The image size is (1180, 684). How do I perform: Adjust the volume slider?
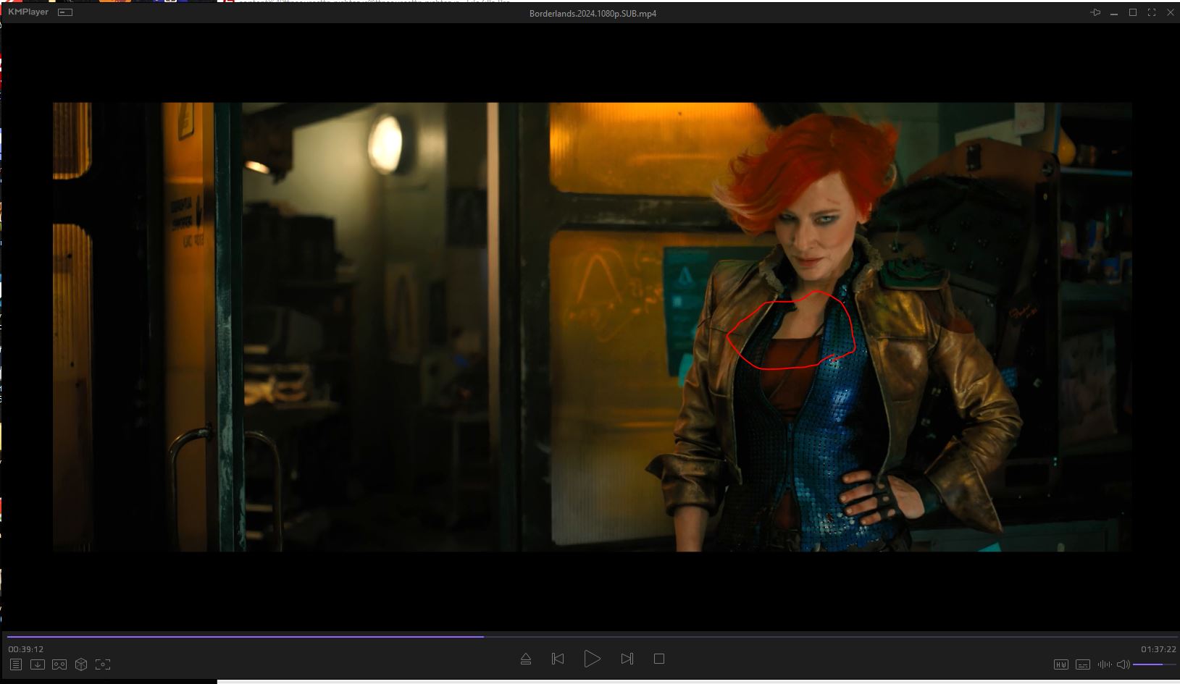1152,664
